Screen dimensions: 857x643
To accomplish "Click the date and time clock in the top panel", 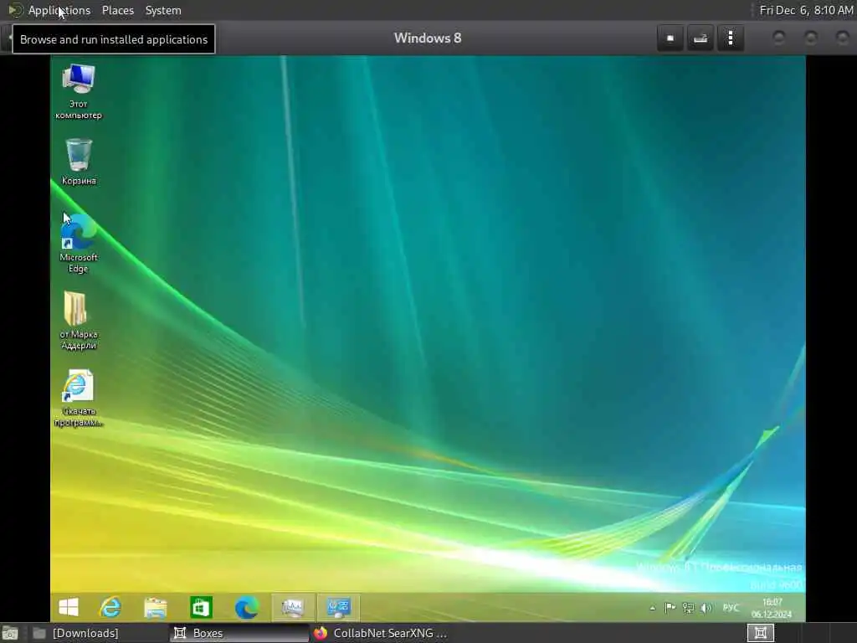I will point(806,10).
